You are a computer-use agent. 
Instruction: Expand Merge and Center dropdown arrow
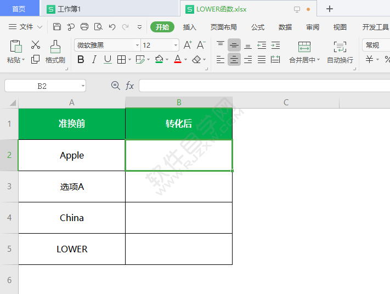pos(318,60)
